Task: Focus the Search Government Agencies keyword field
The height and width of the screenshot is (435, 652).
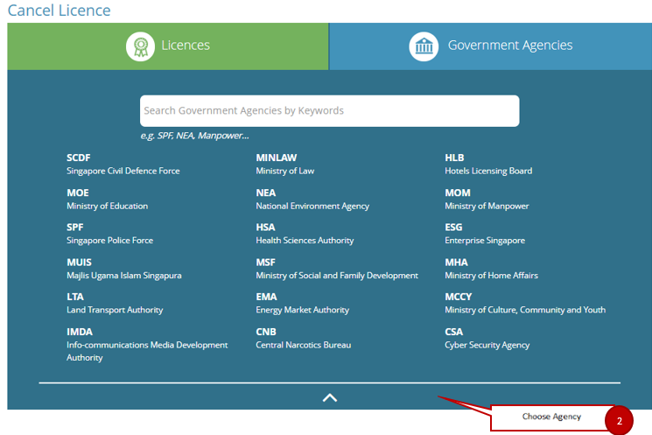Action: 329,111
